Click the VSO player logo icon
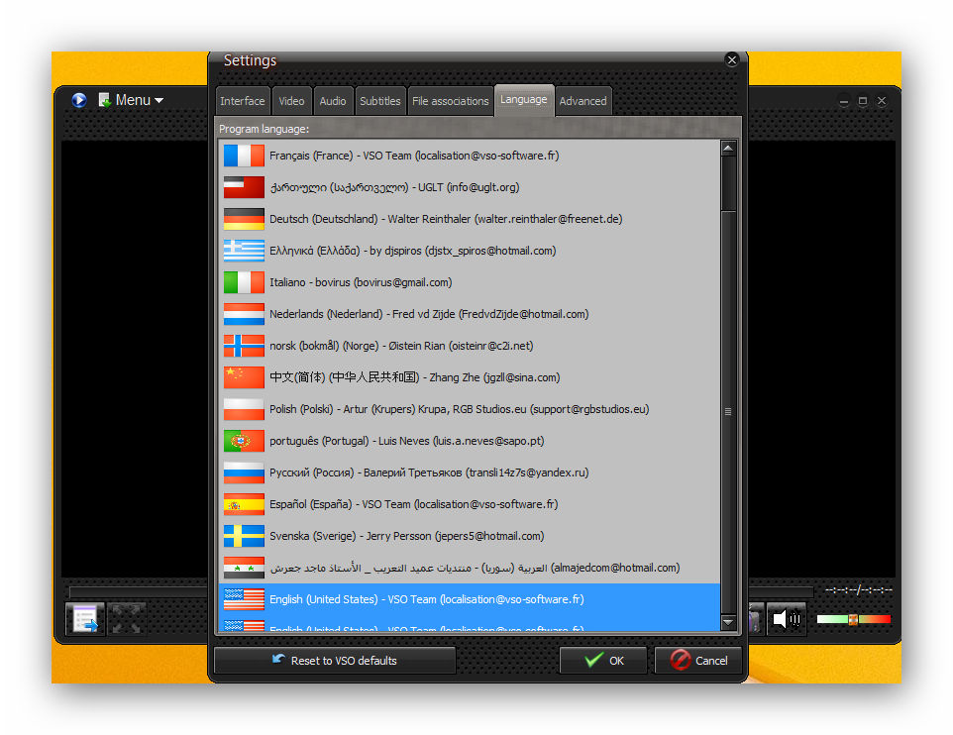The height and width of the screenshot is (735, 953). (x=79, y=100)
